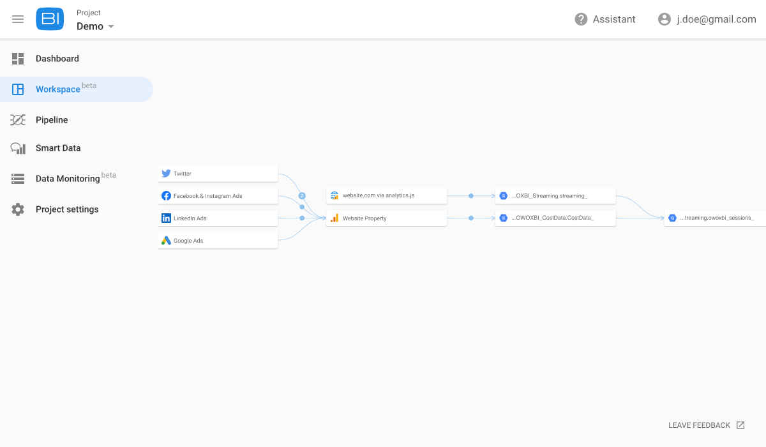766x447 pixels.
Task: Select the ...OXBI_Streaming.streaming_ node
Action: 555,195
